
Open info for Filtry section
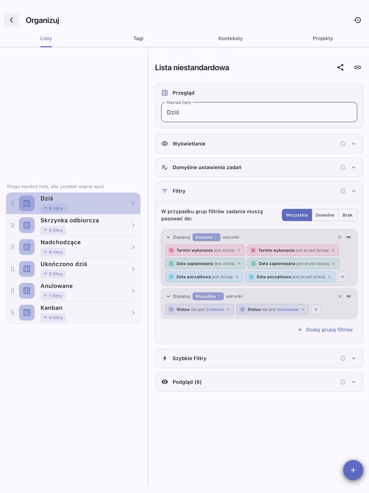pyautogui.click(x=343, y=191)
